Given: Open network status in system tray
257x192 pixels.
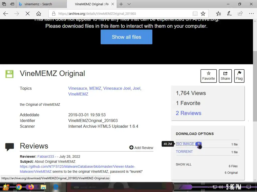Looking at the screenshot, I should pyautogui.click(x=215, y=187).
